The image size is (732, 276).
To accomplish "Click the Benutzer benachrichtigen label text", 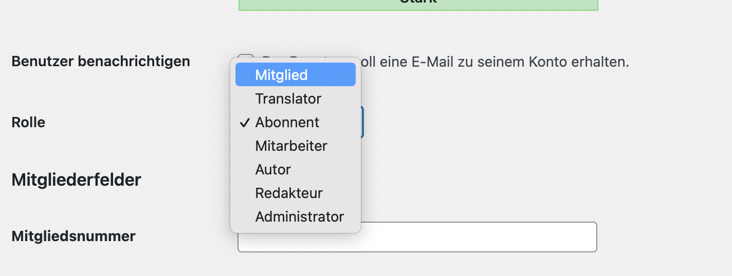I will click(x=101, y=62).
